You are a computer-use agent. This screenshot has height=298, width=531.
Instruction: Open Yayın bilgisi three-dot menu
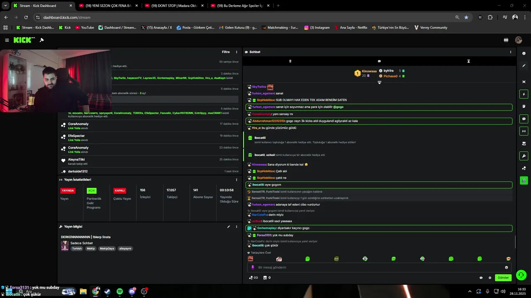point(237,227)
